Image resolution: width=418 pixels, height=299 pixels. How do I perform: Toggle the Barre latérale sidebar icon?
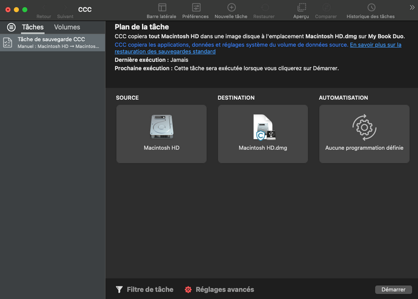tap(162, 7)
